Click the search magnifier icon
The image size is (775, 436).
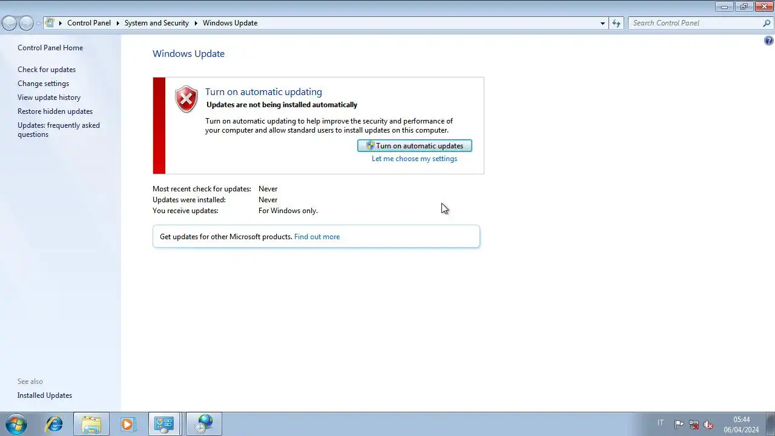[767, 23]
